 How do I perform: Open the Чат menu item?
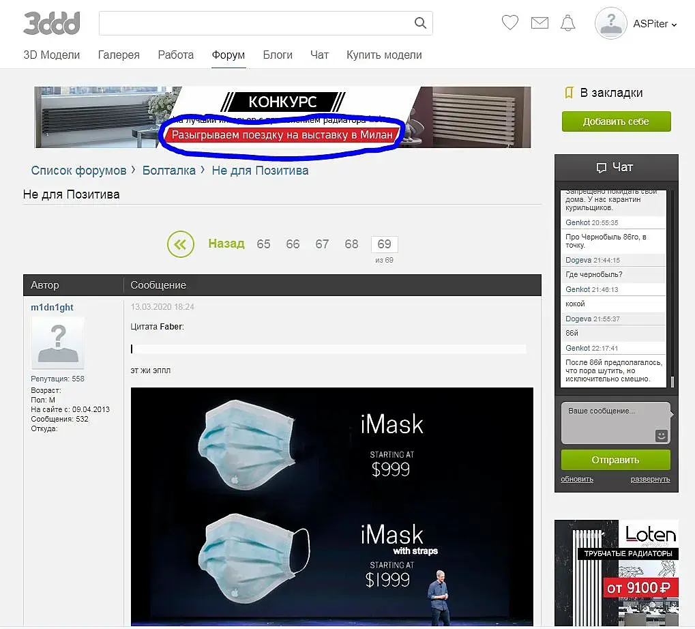click(x=319, y=55)
